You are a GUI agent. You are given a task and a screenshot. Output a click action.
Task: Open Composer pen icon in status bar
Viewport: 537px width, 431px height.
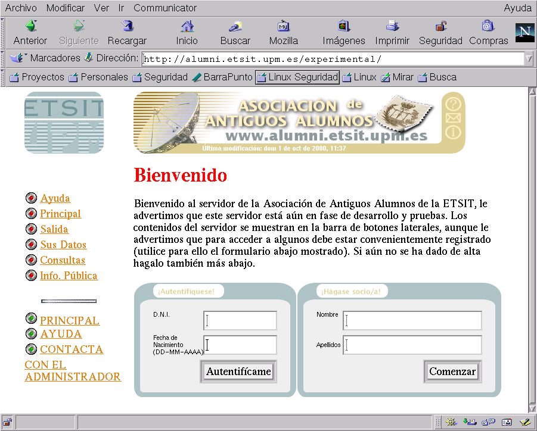click(x=525, y=422)
